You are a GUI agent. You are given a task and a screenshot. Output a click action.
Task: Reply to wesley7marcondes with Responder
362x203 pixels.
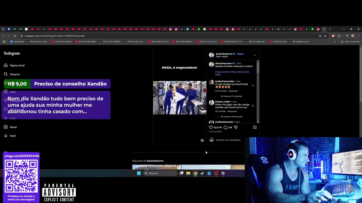pos(233,91)
